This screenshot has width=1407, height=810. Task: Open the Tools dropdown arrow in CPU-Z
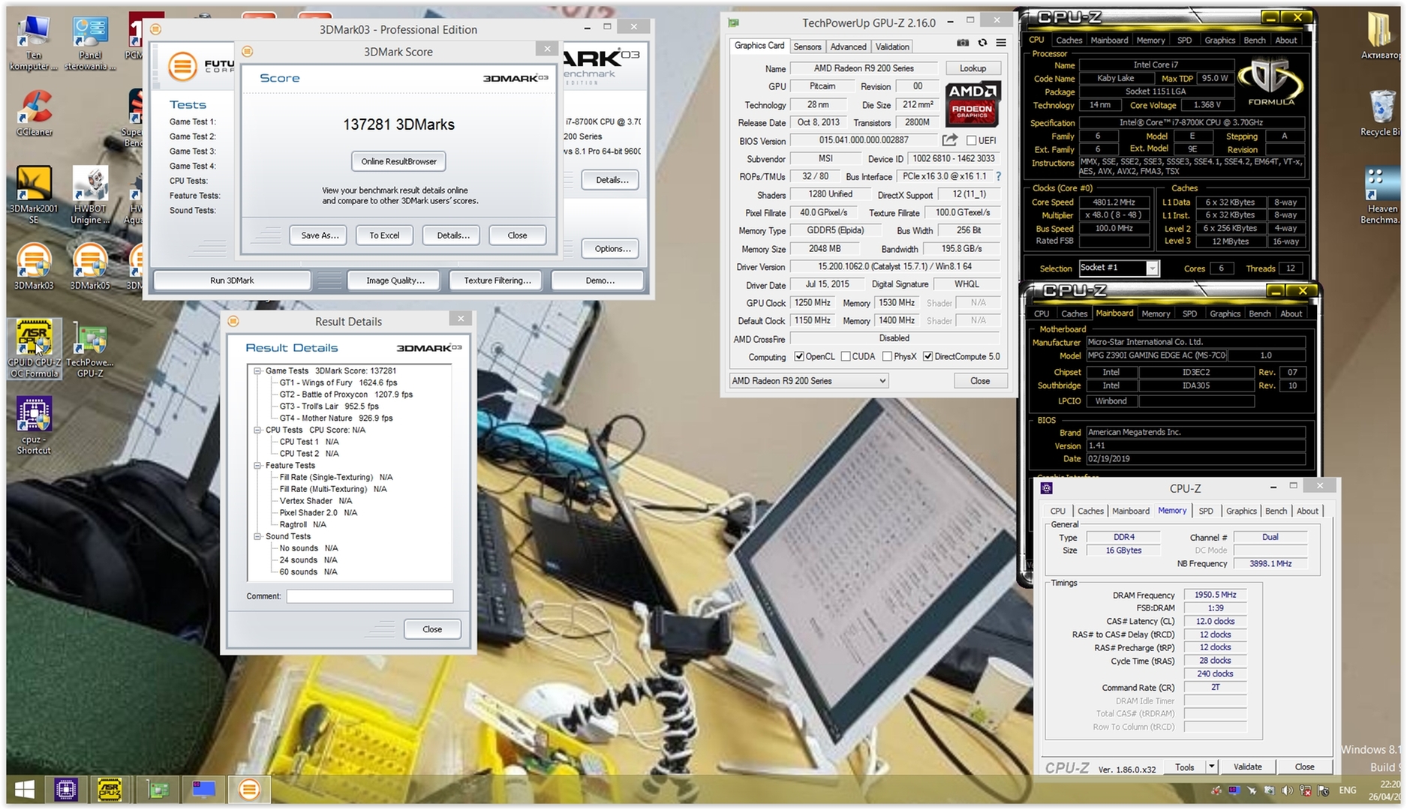point(1211,766)
